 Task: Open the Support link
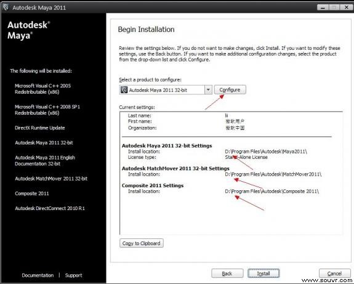point(74,275)
